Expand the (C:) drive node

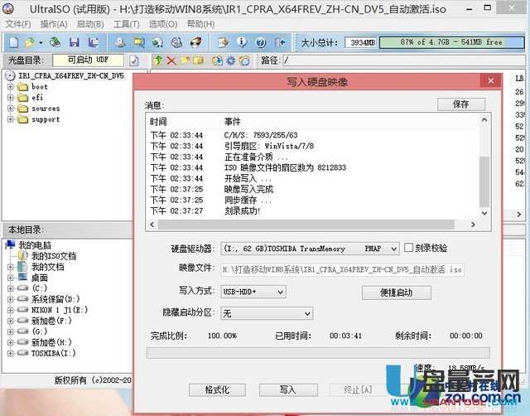point(11,288)
